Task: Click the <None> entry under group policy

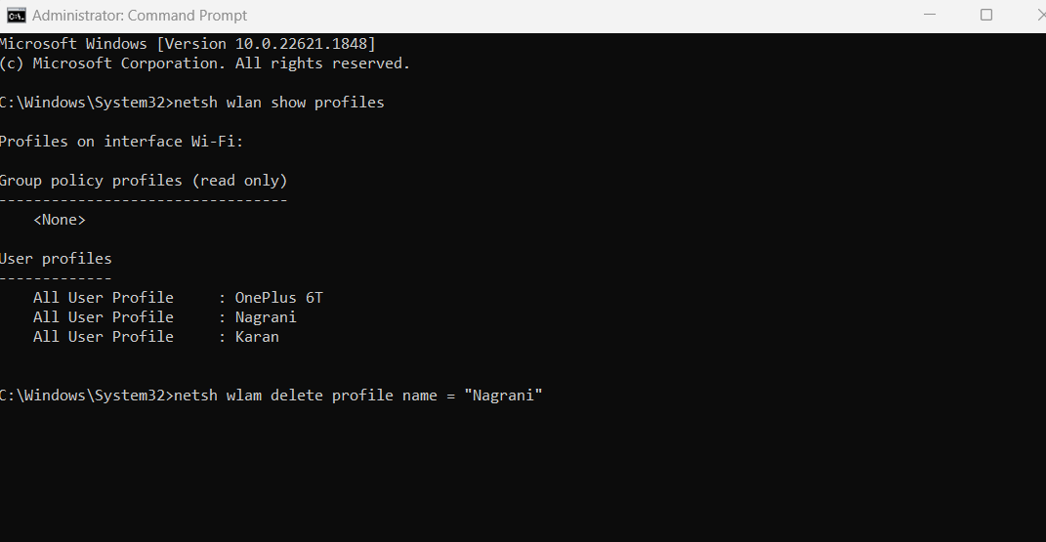Action: coord(60,220)
